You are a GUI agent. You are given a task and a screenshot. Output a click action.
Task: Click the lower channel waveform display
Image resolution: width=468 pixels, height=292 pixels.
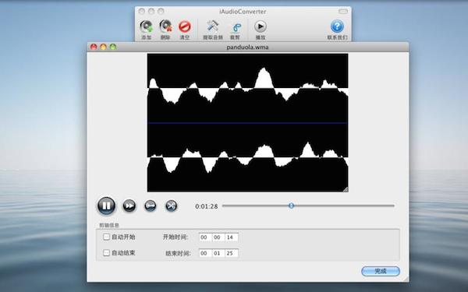click(247, 157)
